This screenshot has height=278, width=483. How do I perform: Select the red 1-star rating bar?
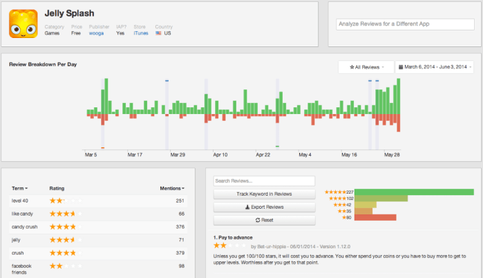(375, 218)
